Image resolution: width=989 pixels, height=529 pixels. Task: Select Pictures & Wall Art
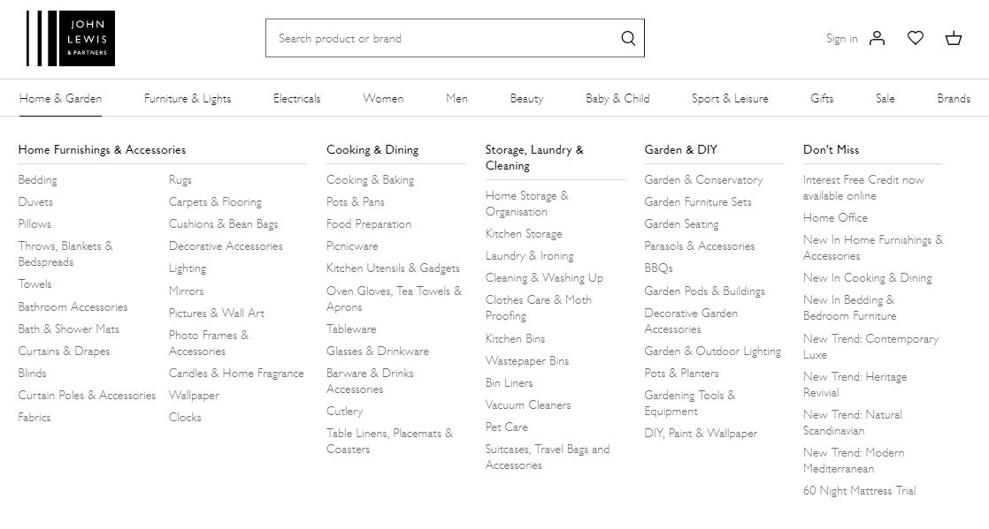coord(217,313)
